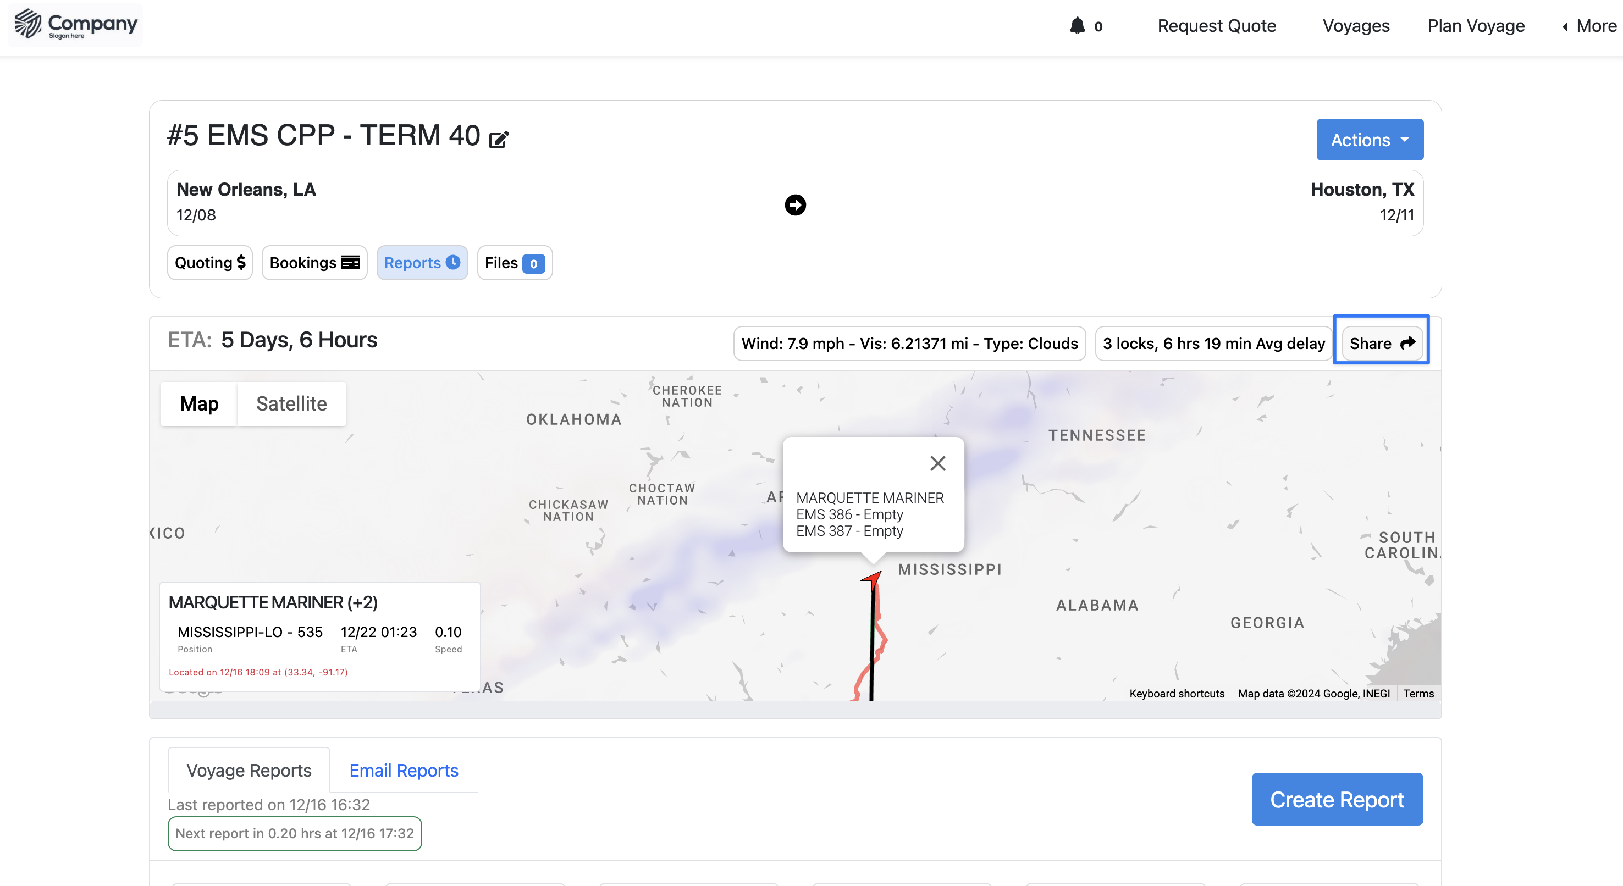
Task: Click the notification bell icon
Action: (x=1078, y=26)
